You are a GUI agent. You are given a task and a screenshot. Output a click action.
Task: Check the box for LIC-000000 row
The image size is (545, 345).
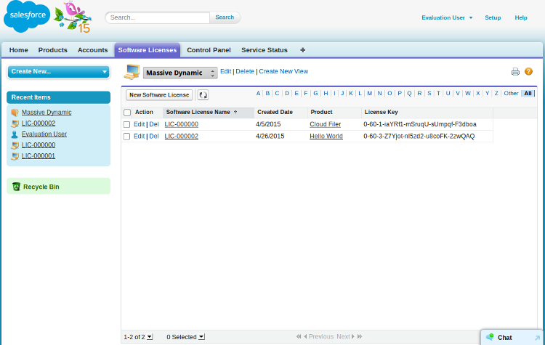point(127,124)
